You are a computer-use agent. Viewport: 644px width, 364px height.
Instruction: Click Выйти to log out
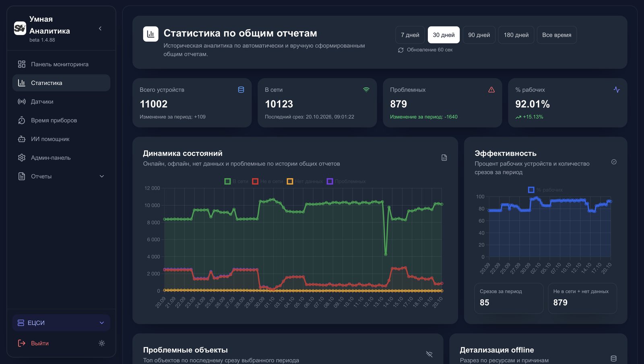(33, 343)
